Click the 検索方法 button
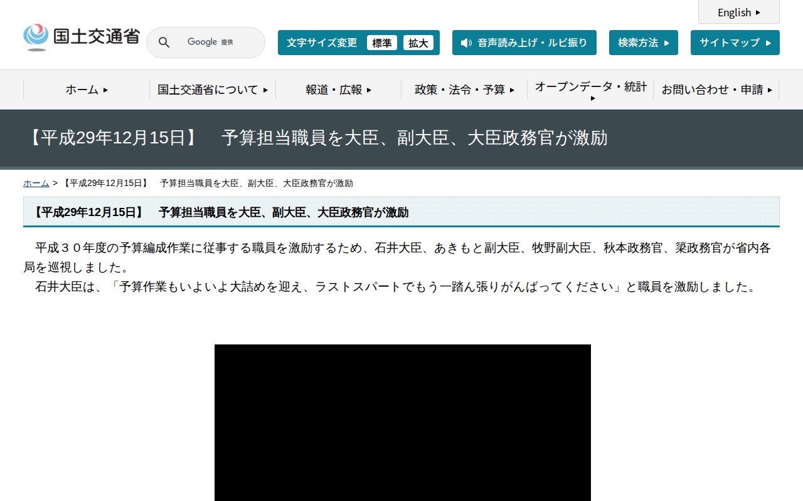 [x=643, y=43]
